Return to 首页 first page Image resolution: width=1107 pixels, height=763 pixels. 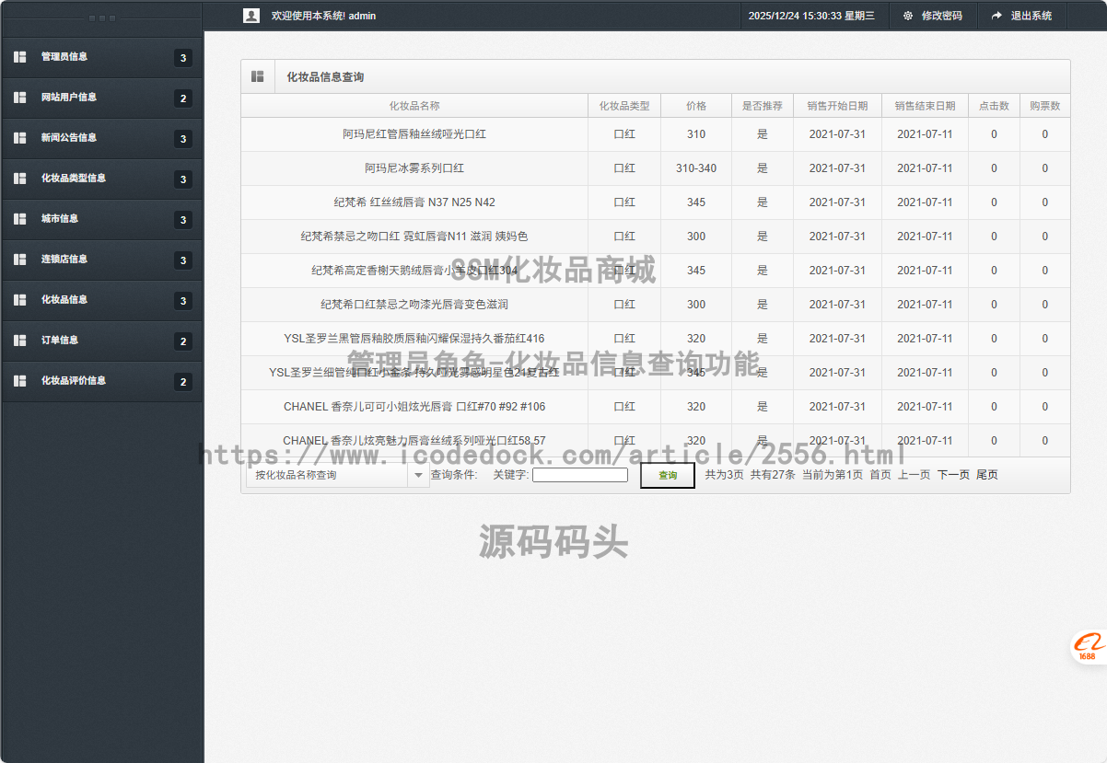(880, 474)
